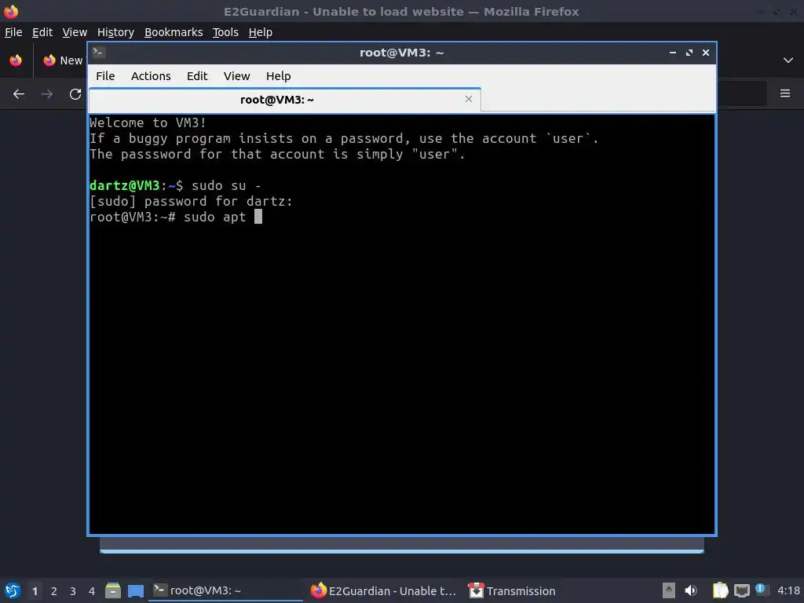Open Firefox File menu
Screen dimensions: 804x603
(13, 32)
